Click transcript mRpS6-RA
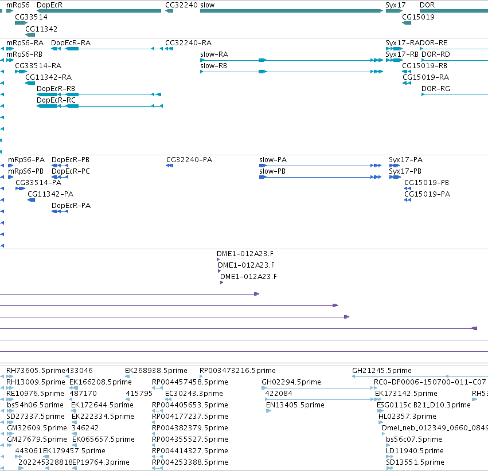Screen dimensions: 488x471 [x=25, y=42]
